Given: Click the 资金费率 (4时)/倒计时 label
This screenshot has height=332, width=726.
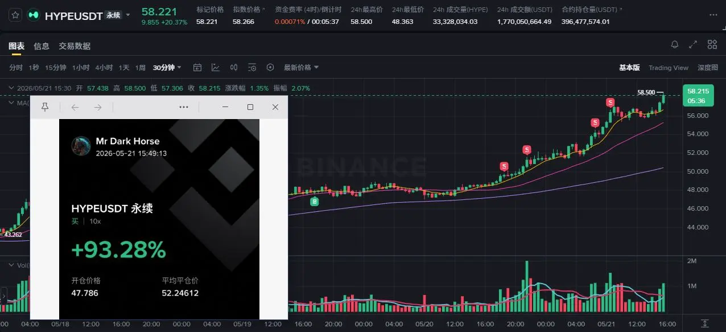Looking at the screenshot, I should (308, 10).
